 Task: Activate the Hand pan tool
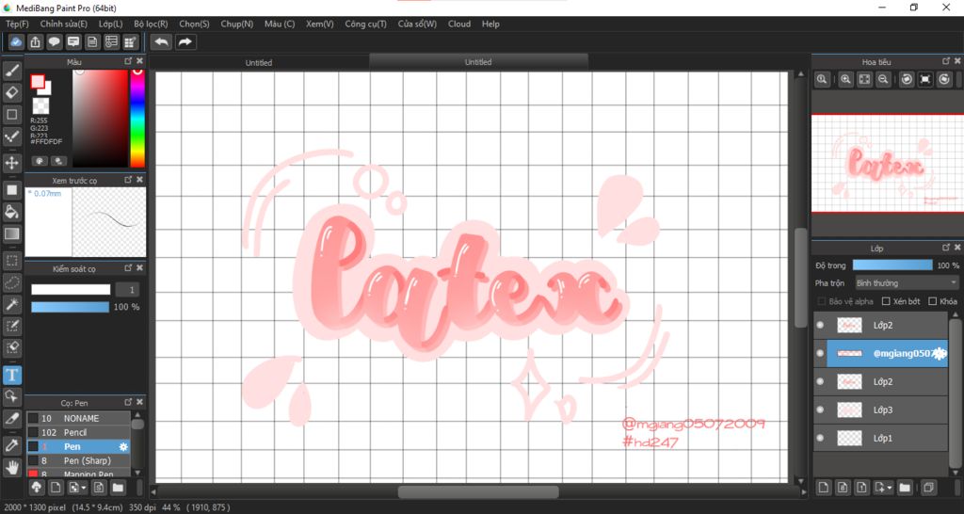pyautogui.click(x=11, y=468)
